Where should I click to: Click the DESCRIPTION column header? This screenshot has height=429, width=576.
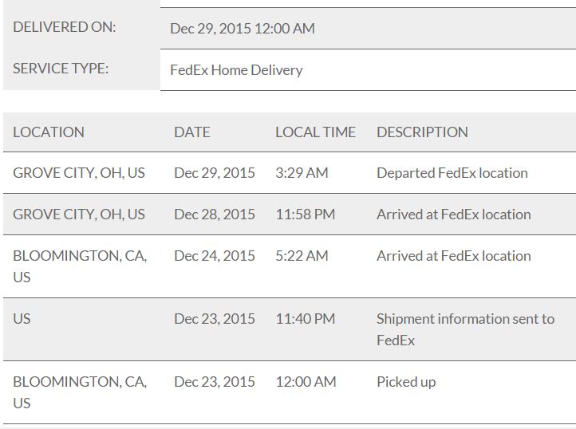pyautogui.click(x=422, y=132)
